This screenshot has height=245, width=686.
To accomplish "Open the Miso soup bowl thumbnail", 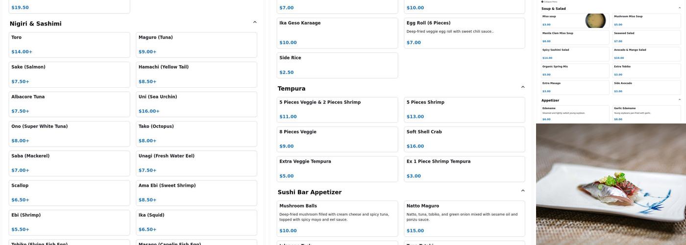I will (x=595, y=21).
